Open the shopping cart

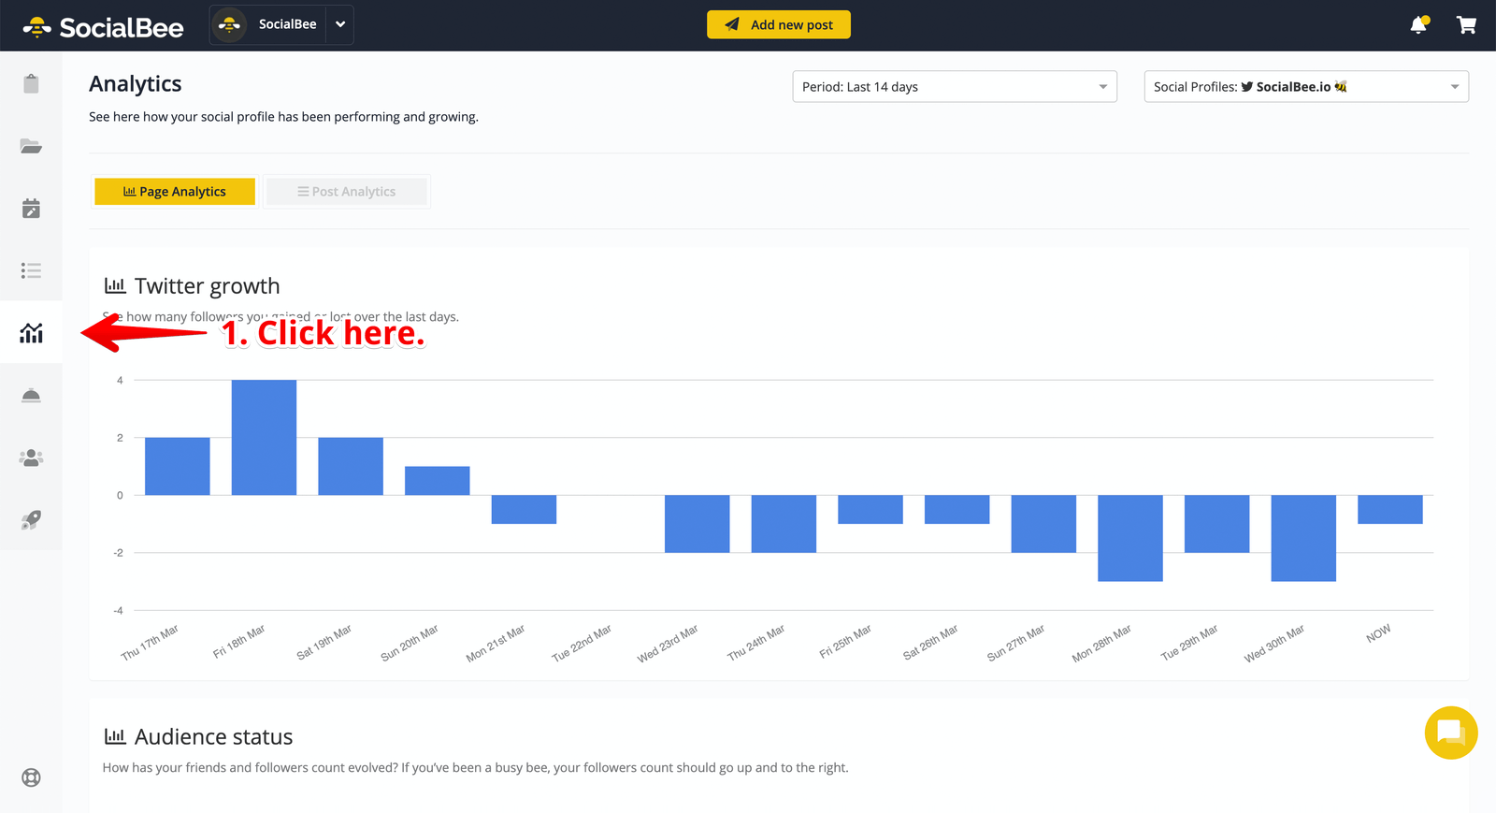[x=1466, y=25]
